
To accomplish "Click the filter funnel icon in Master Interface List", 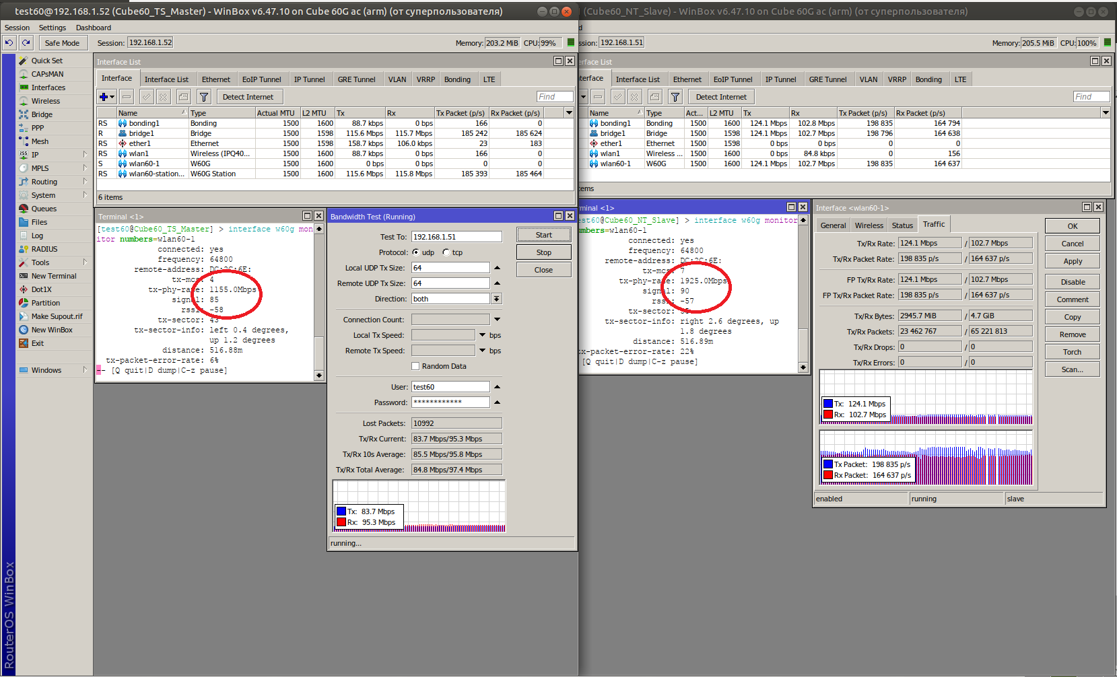I will [204, 97].
